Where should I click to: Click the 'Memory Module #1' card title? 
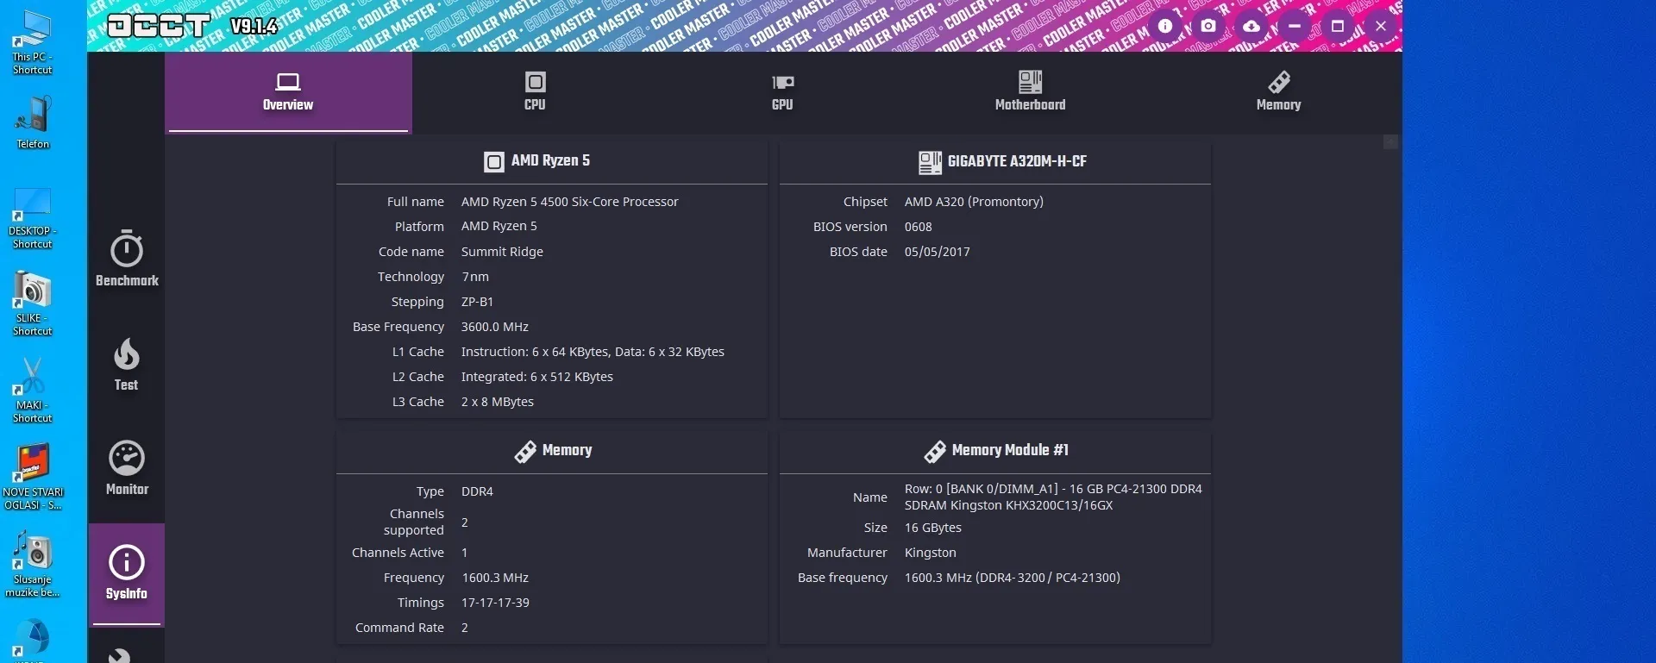tap(1010, 451)
